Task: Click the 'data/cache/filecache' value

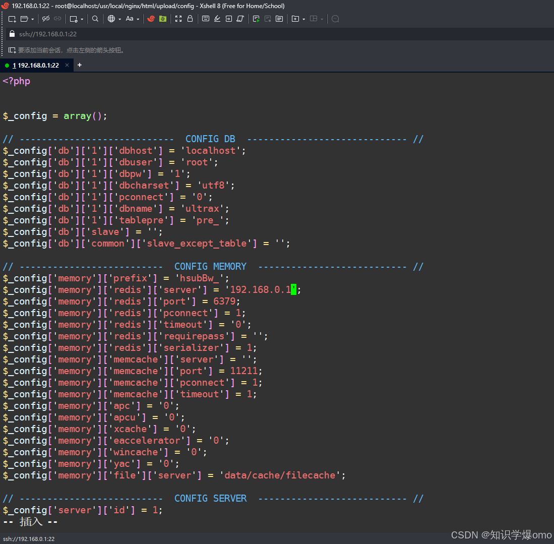Action: click(280, 475)
